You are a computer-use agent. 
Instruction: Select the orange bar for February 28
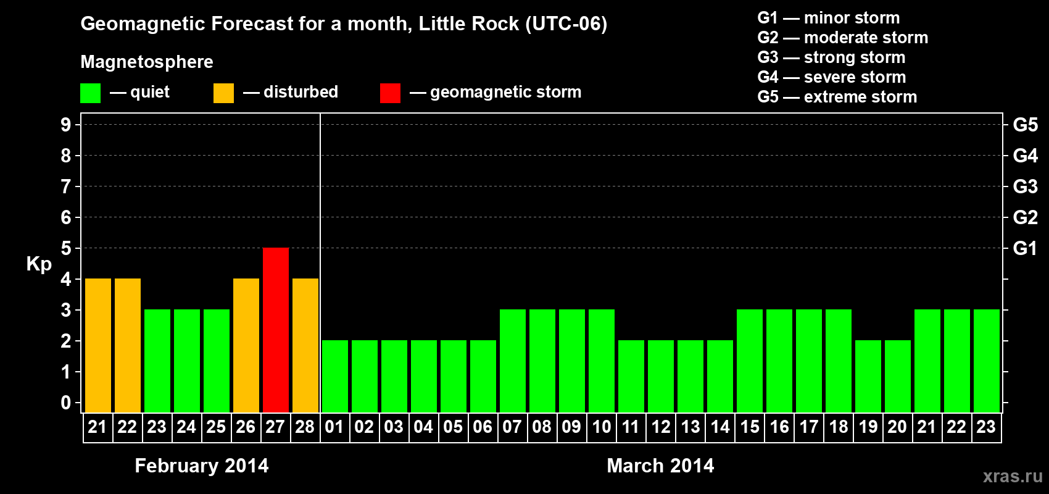pyautogui.click(x=305, y=345)
